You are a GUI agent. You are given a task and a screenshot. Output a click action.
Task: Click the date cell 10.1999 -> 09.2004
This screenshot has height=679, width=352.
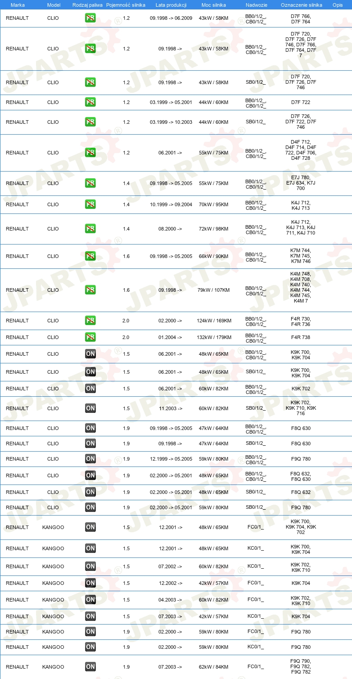[171, 204]
